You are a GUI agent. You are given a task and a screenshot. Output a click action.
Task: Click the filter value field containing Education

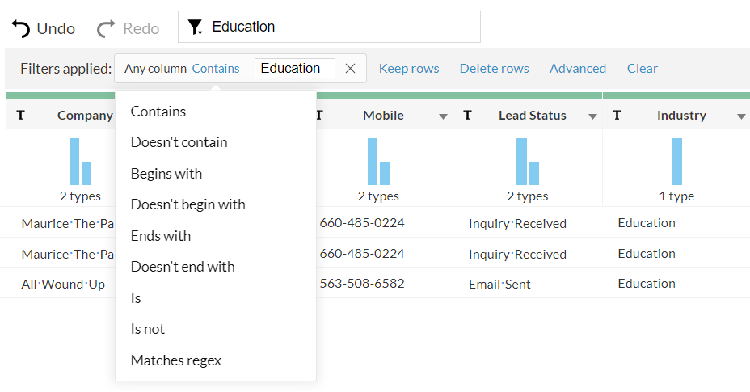(x=294, y=69)
